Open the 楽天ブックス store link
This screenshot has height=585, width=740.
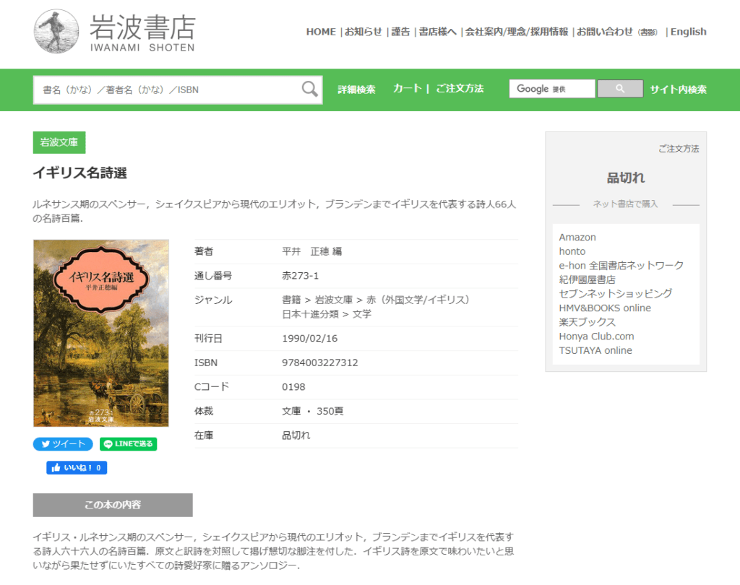coord(587,322)
